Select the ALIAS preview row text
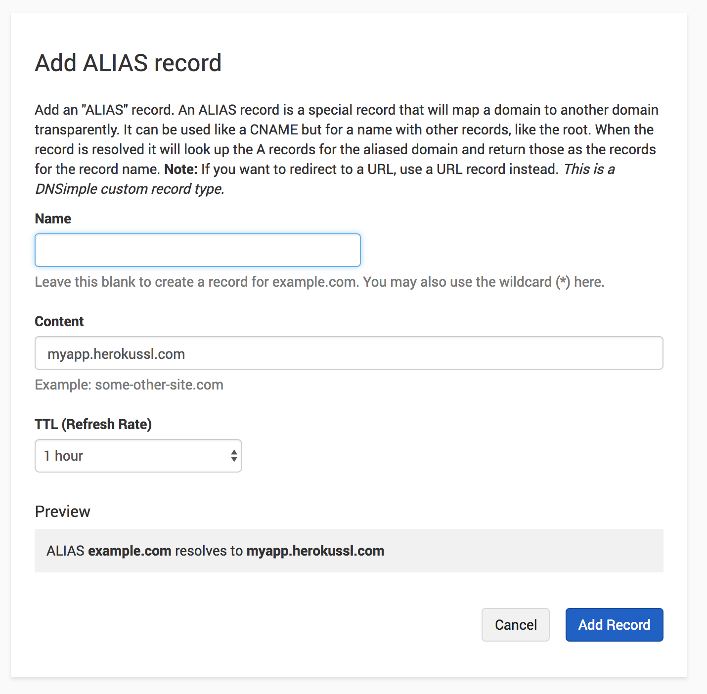The width and height of the screenshot is (707, 694). tap(215, 550)
